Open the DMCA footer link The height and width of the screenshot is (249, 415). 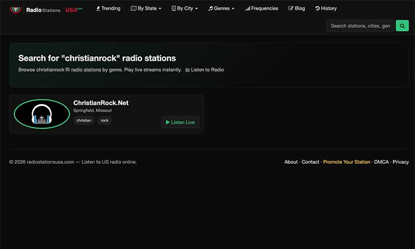coord(381,162)
